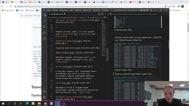Viewport: 189px width, 106px height.
Task: Click the preview pane scrollbar
Action: click(168, 44)
